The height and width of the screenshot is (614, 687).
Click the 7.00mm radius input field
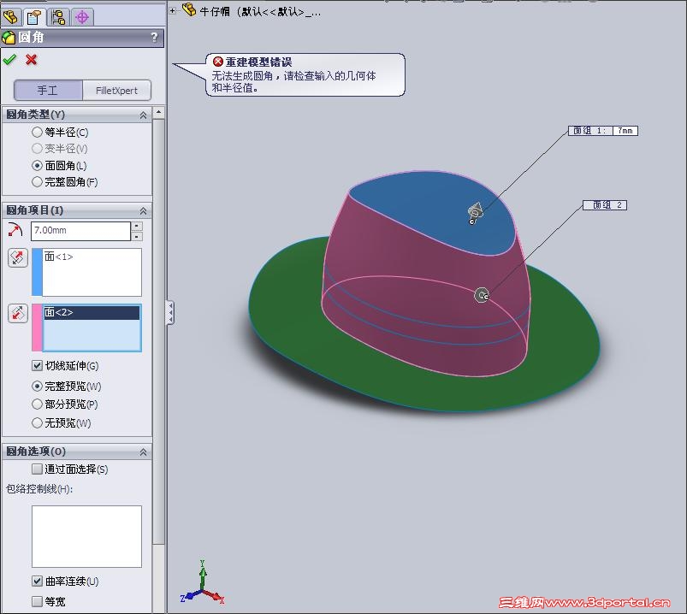[80, 230]
